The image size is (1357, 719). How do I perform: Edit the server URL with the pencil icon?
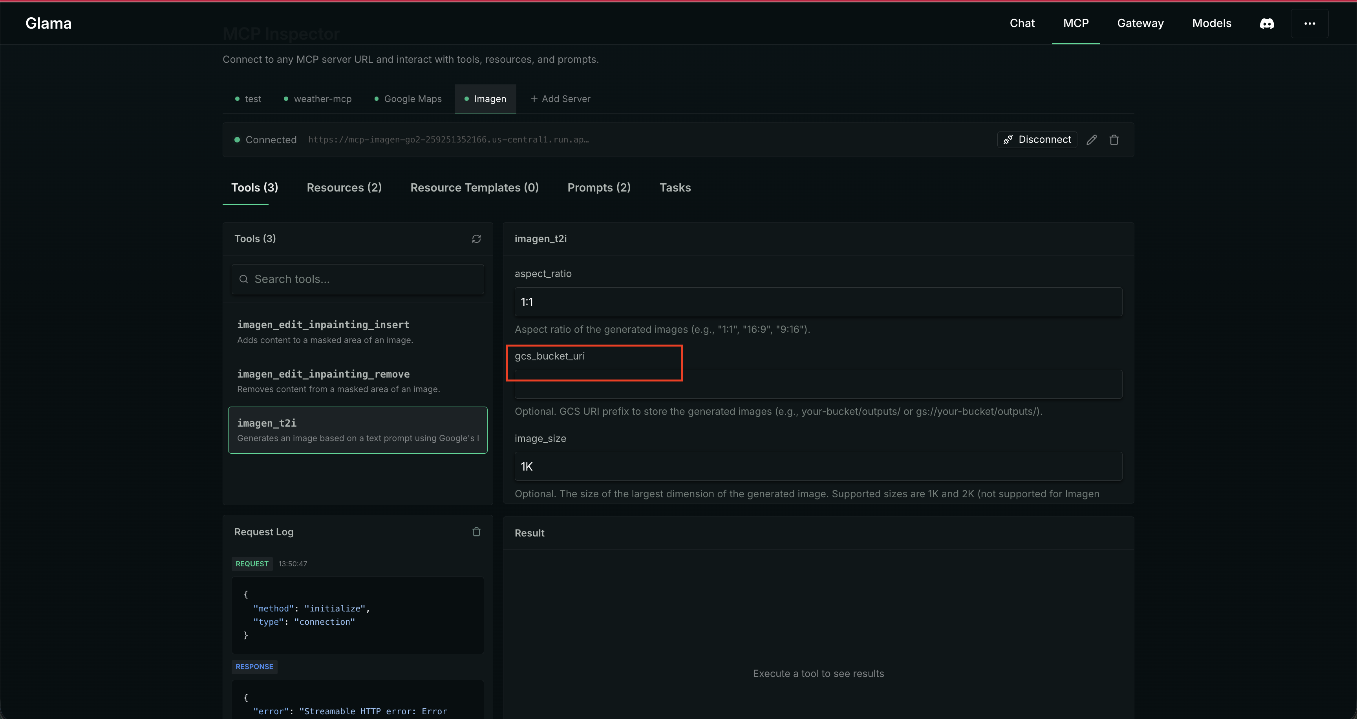(1092, 139)
